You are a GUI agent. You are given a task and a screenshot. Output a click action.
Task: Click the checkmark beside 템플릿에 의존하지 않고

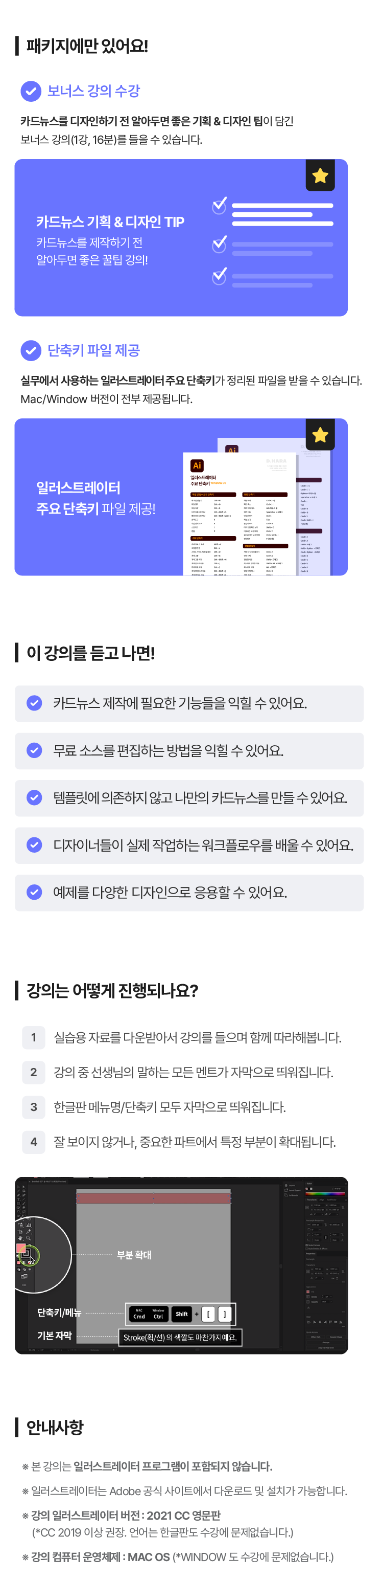(x=34, y=797)
